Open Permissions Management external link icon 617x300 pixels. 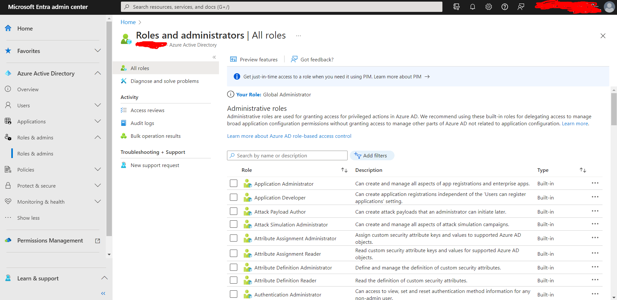(98, 241)
